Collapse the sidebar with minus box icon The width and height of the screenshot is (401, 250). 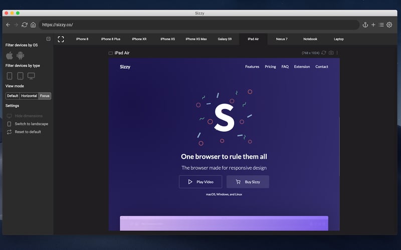click(48, 39)
